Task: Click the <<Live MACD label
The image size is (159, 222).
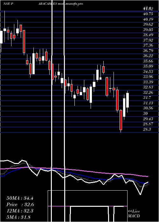Action: [x=134, y=213]
